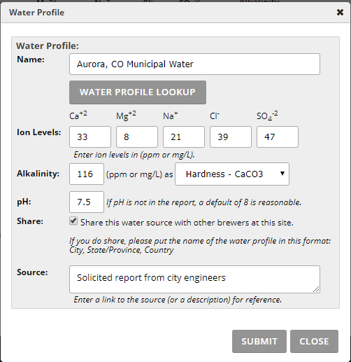Click the Close button at bottom
The height and width of the screenshot is (362, 351).
pyautogui.click(x=314, y=341)
